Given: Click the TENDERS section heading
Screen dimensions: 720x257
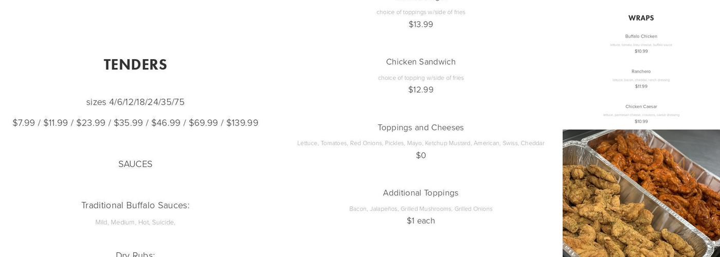Looking at the screenshot, I should point(135,65).
